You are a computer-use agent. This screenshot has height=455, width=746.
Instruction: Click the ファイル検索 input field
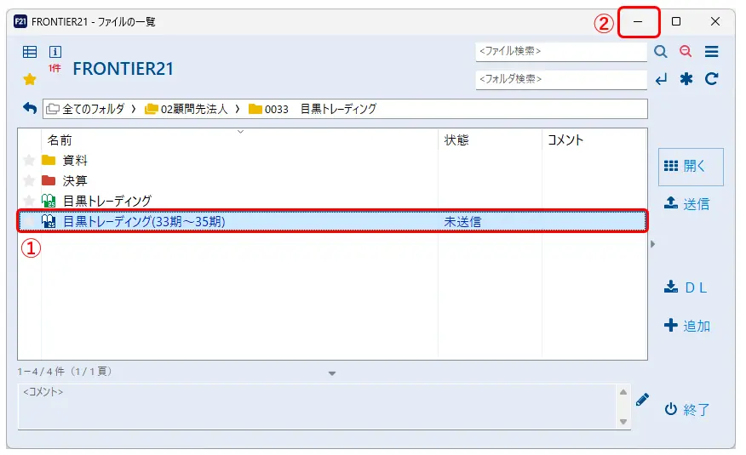560,52
